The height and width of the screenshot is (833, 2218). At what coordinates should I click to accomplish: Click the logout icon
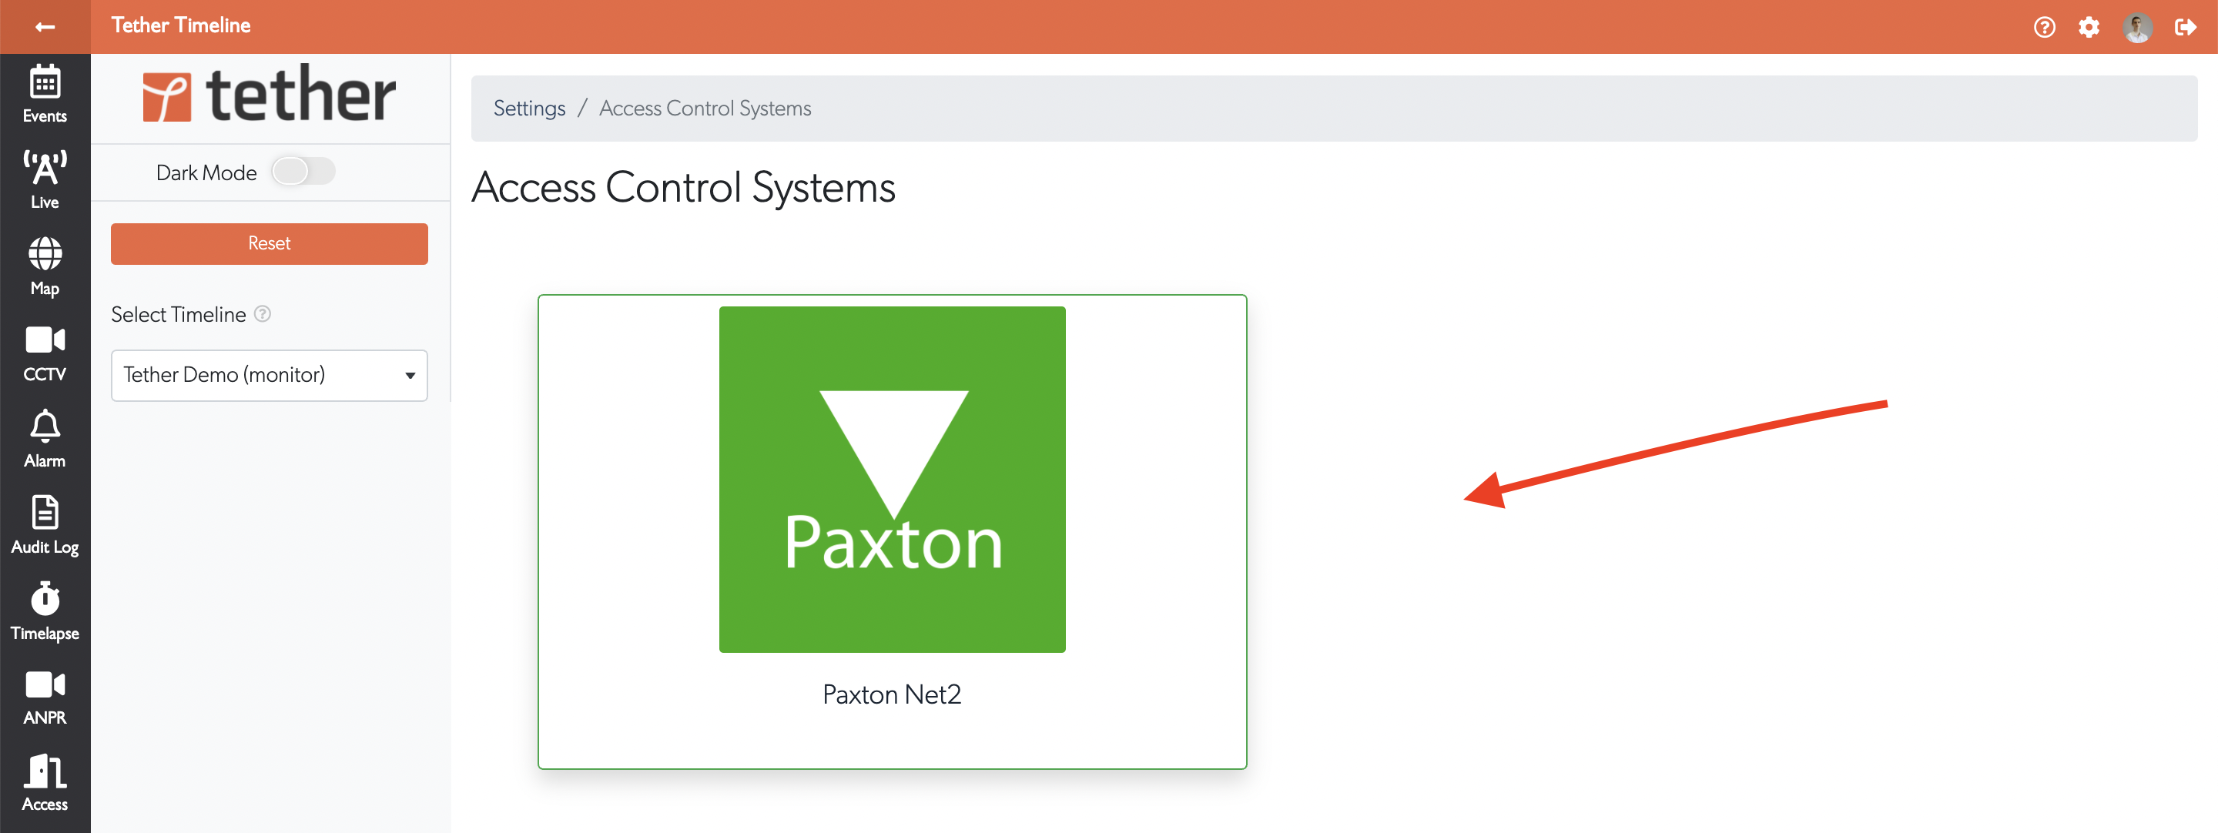point(2186,27)
